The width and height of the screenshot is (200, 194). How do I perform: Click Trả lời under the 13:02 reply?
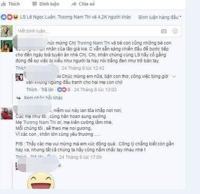pyautogui.click(x=47, y=90)
